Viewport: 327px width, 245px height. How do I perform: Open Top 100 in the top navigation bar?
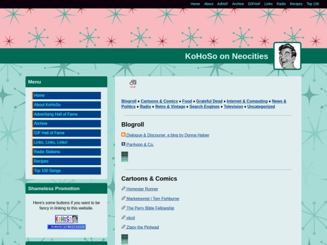pos(313,4)
